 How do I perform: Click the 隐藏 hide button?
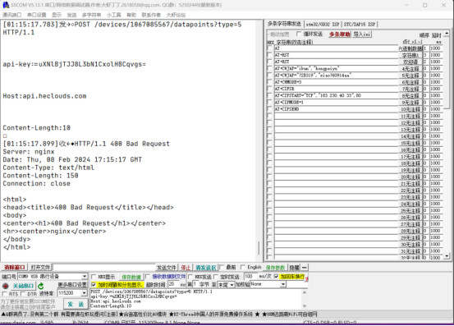(295, 268)
